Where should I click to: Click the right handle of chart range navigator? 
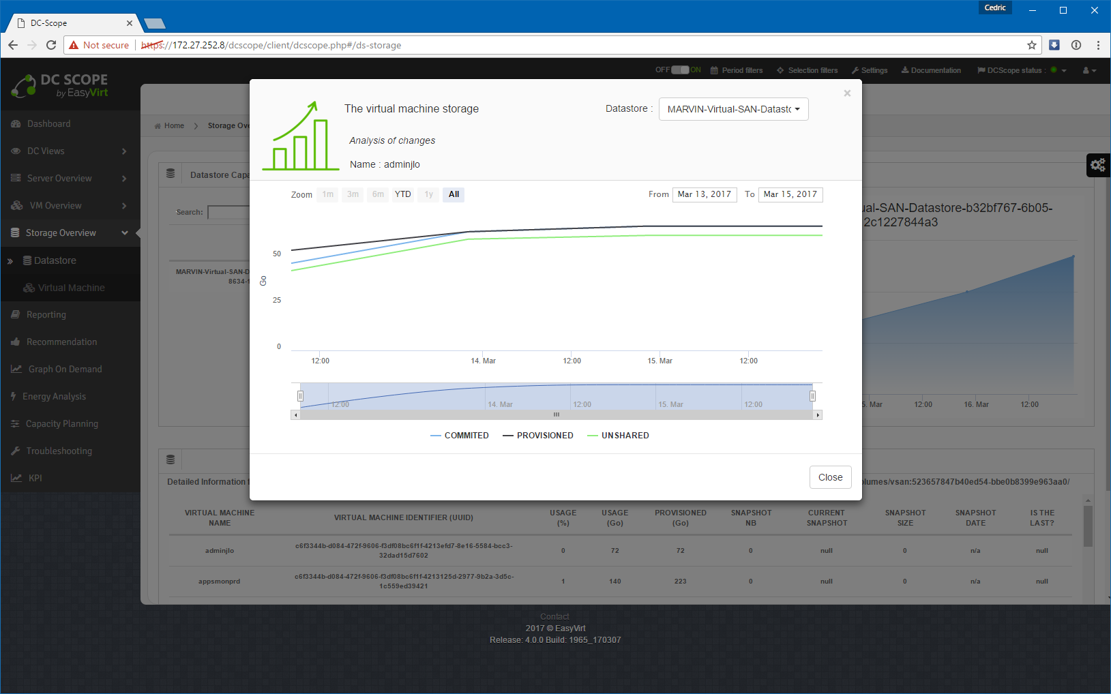click(x=812, y=396)
